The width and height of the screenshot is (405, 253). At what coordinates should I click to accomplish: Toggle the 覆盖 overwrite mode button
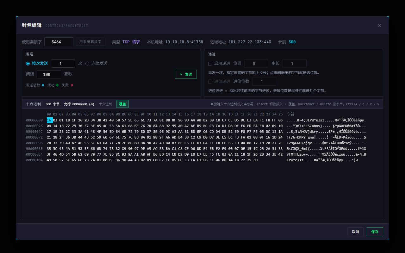[122, 104]
